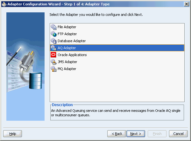191x141 pixels.
Task: Click the File Adapter gear icon
Action: tap(53, 27)
